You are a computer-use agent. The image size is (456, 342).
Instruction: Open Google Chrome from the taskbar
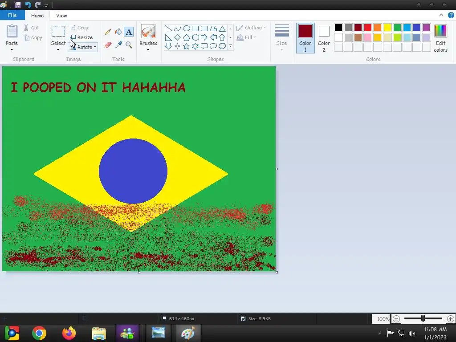pyautogui.click(x=39, y=333)
